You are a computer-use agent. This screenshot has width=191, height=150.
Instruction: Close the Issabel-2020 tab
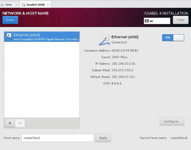(48, 4)
